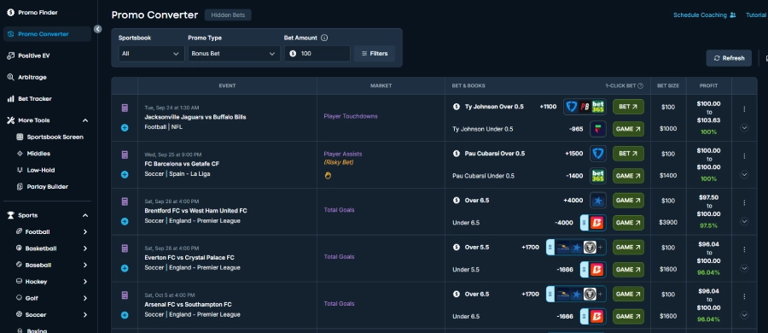
Task: Click BET button for Pau Cubarsi Over 0.5
Action: click(x=628, y=154)
